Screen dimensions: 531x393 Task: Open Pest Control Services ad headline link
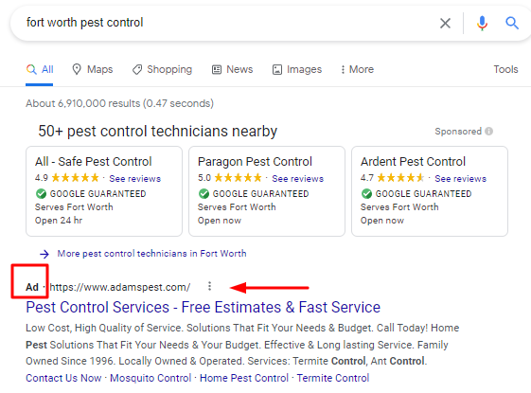[x=204, y=307]
